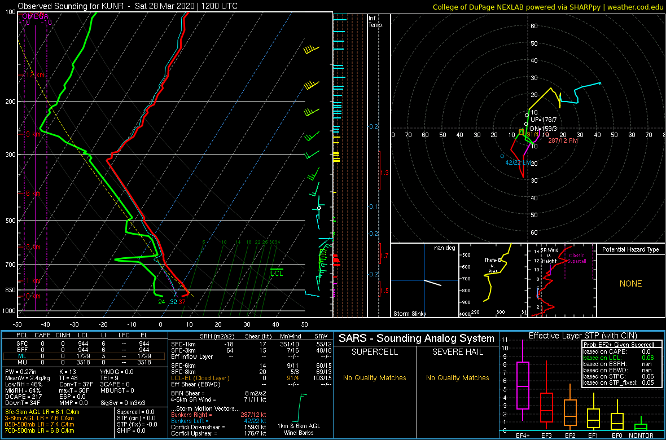Select the 9 km height marker
This screenshot has height=440, width=666.
[x=33, y=134]
